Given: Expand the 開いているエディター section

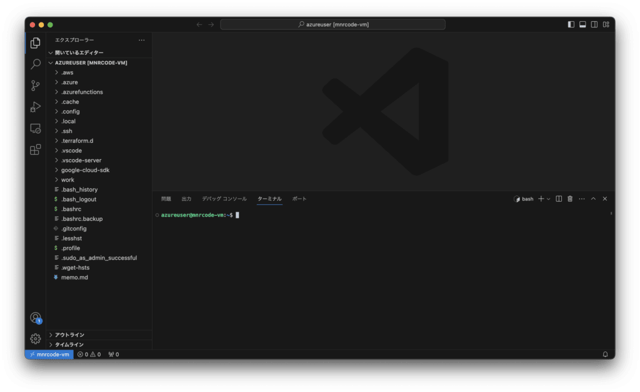Looking at the screenshot, I should click(99, 52).
